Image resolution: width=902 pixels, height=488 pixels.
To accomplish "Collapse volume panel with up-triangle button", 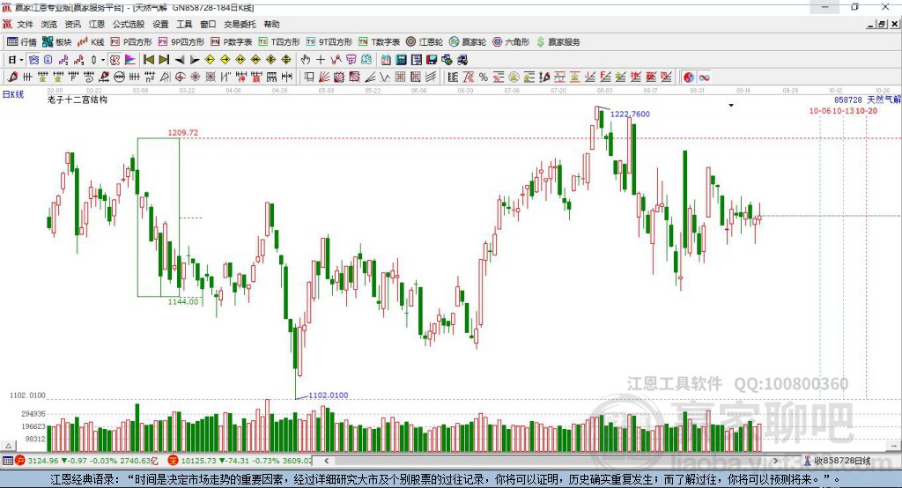I will [8, 446].
